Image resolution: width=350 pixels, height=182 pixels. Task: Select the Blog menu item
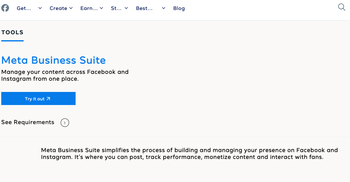point(179,8)
